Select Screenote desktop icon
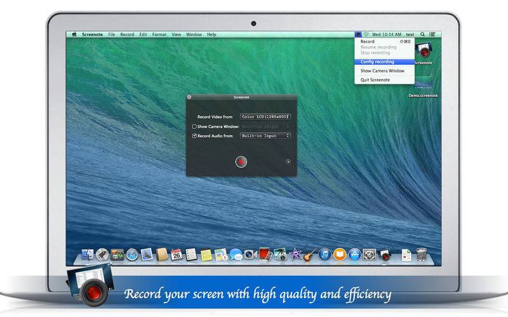Image resolution: width=508 pixels, height=317 pixels. [423, 53]
